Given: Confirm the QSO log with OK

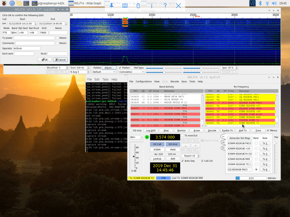Looking at the screenshot, I should coord(44,59).
